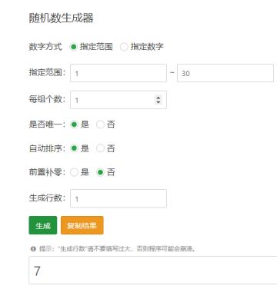This screenshot has height=289, width=277.
Task: Click the 自动排序 label text
Action: (47, 148)
